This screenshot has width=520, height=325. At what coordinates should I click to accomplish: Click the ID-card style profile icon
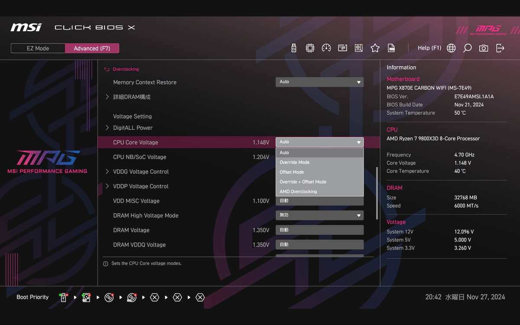[x=342, y=48]
